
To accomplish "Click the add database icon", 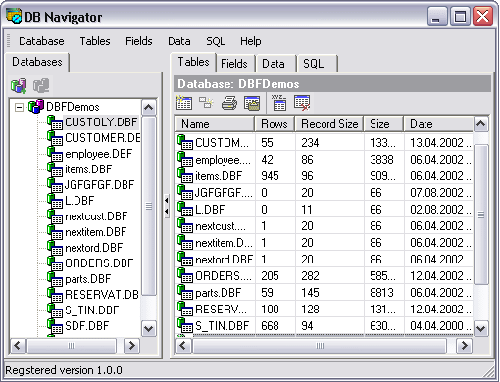I will click(19, 86).
